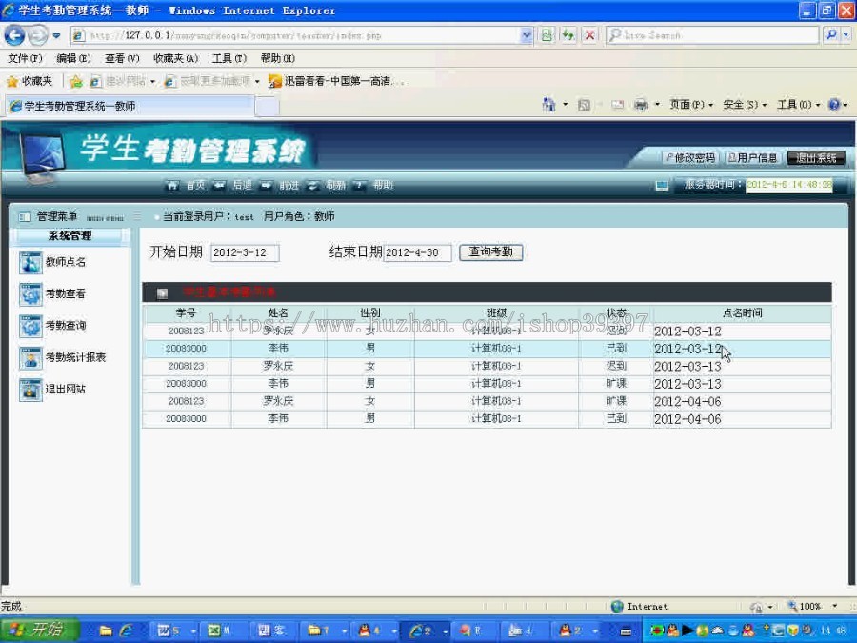Open the Home button dropdown arrow
The image size is (857, 643).
[565, 105]
